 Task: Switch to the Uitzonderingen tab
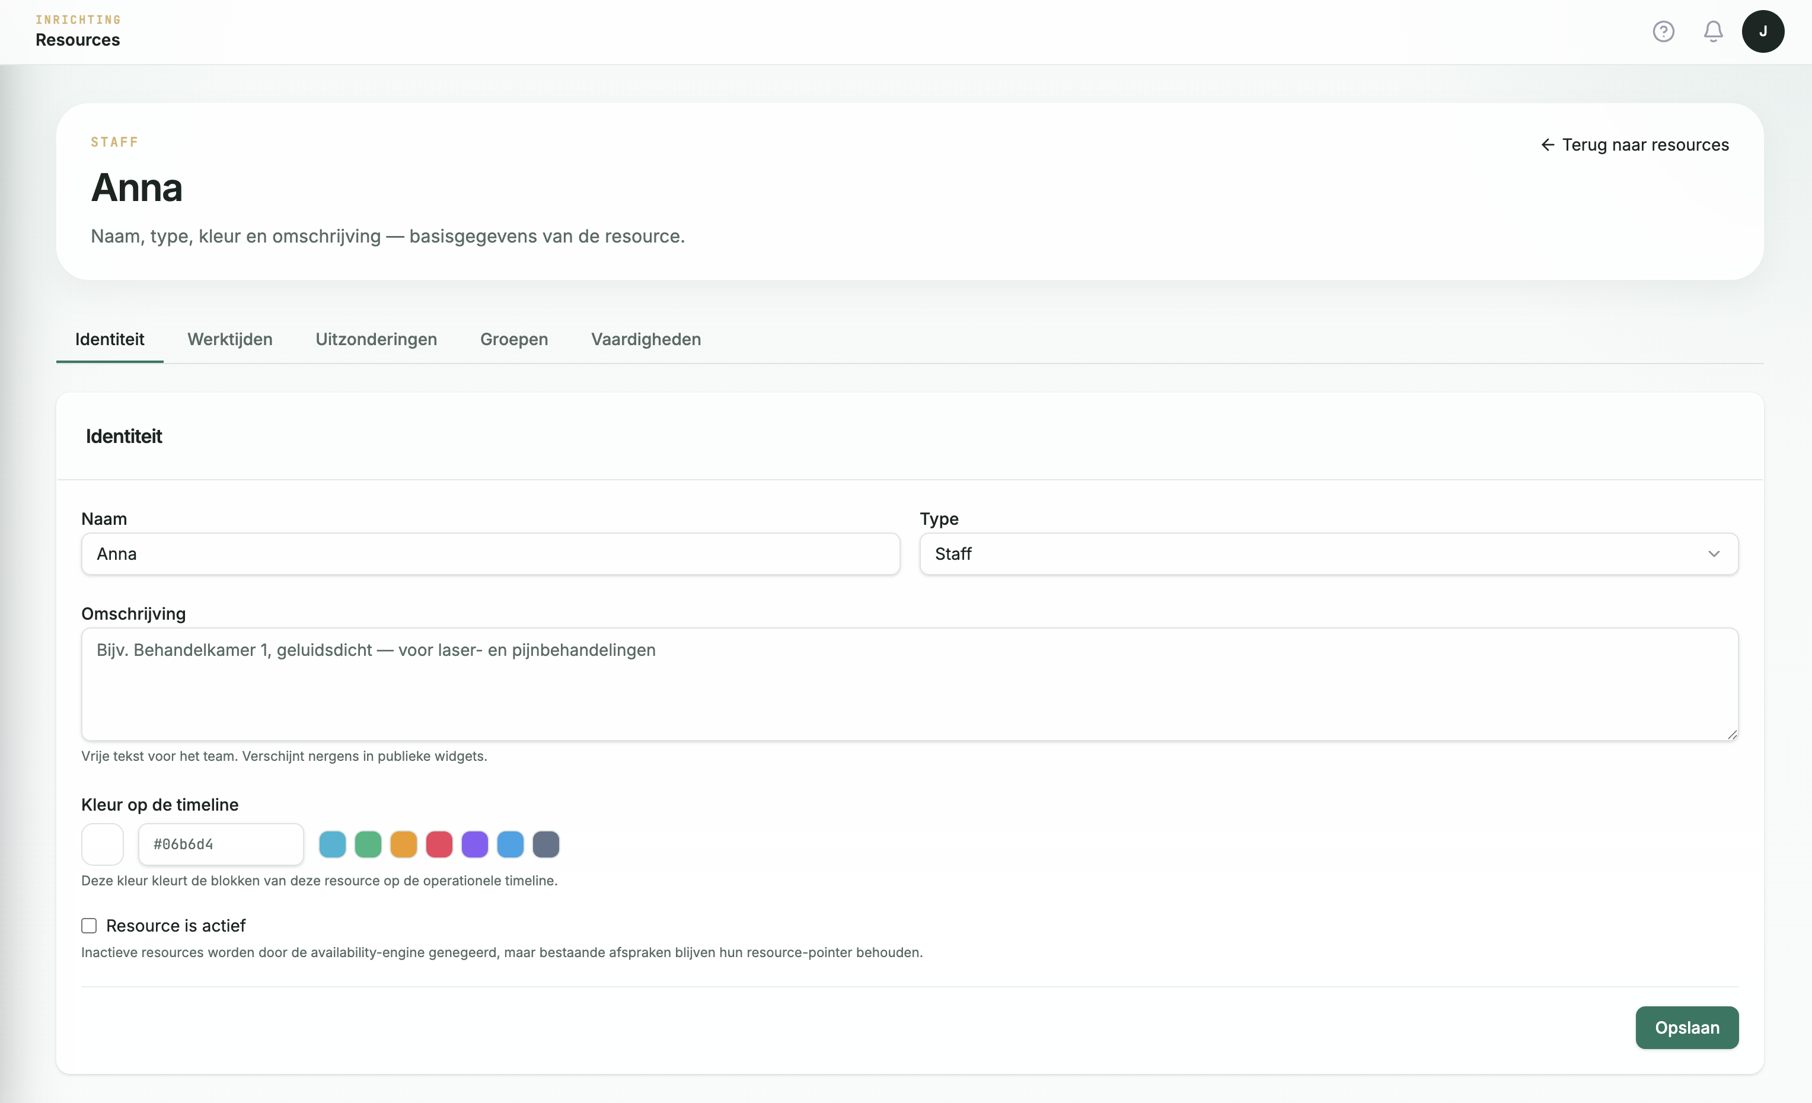[x=377, y=339]
